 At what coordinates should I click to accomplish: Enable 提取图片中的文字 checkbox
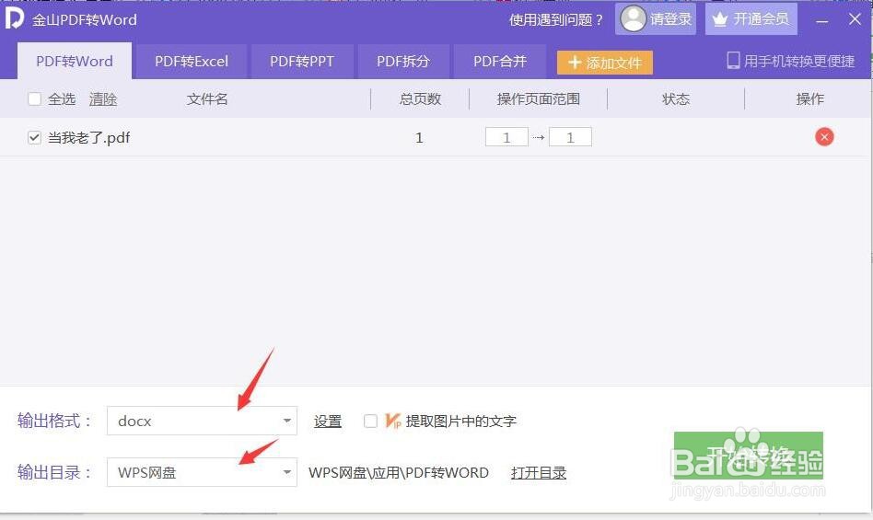tap(370, 421)
